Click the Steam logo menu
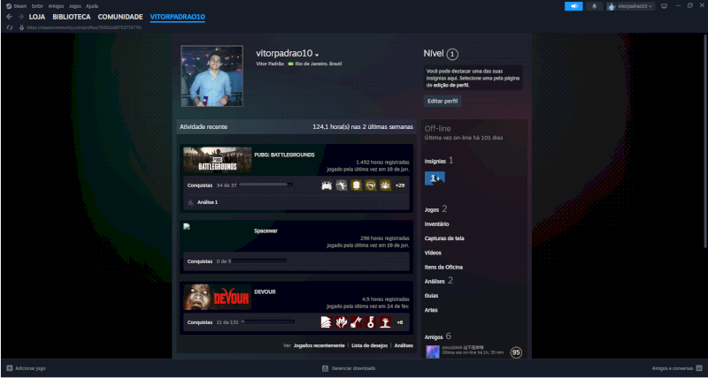The height and width of the screenshot is (378, 708). pyautogui.click(x=9, y=6)
